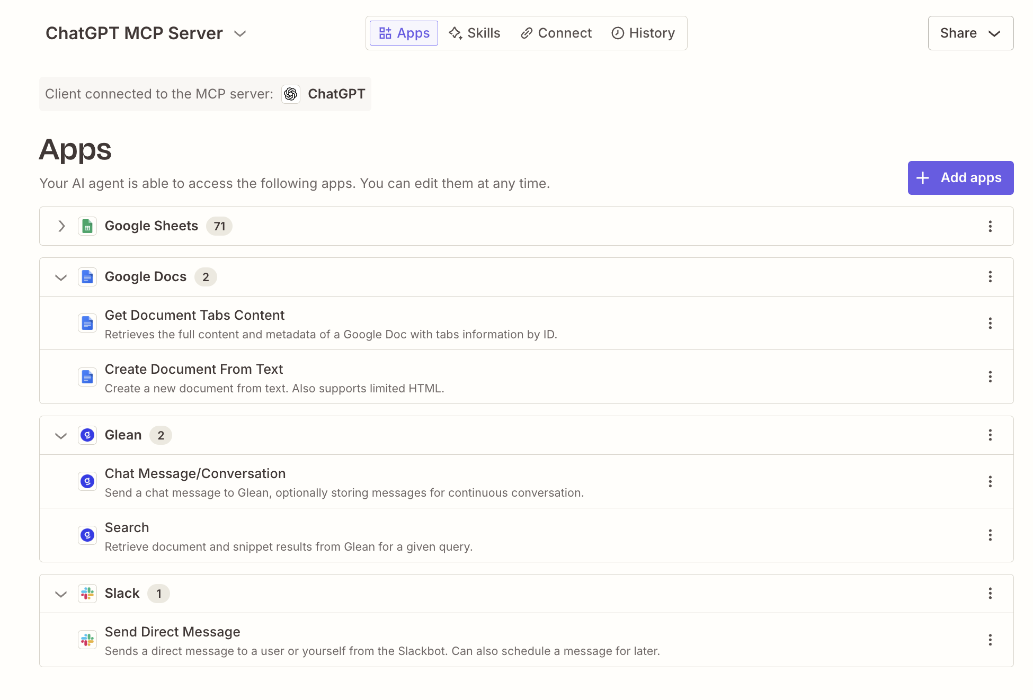Click 'Client connected to the MCP server' label
This screenshot has width=1033, height=700.
159,94
